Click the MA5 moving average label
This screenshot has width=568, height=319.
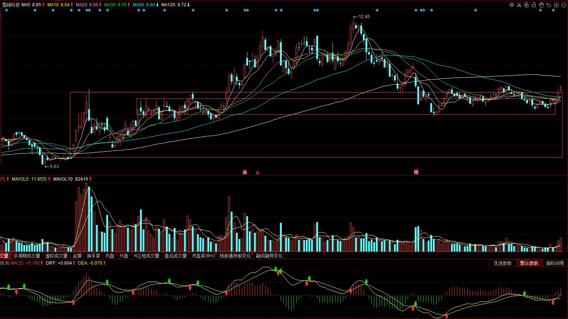(x=31, y=5)
